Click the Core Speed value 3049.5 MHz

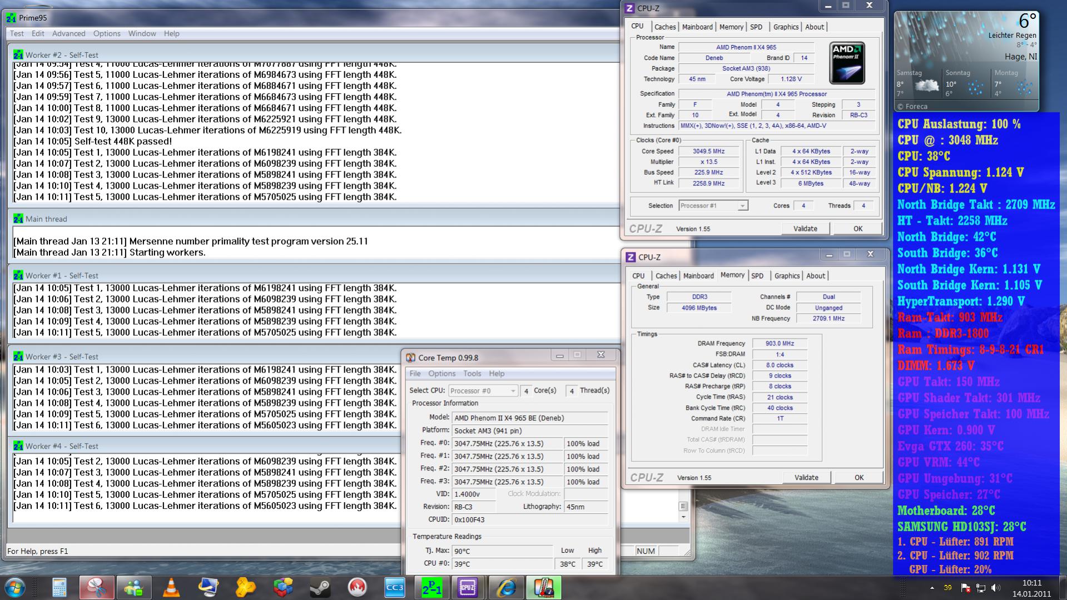709,151
